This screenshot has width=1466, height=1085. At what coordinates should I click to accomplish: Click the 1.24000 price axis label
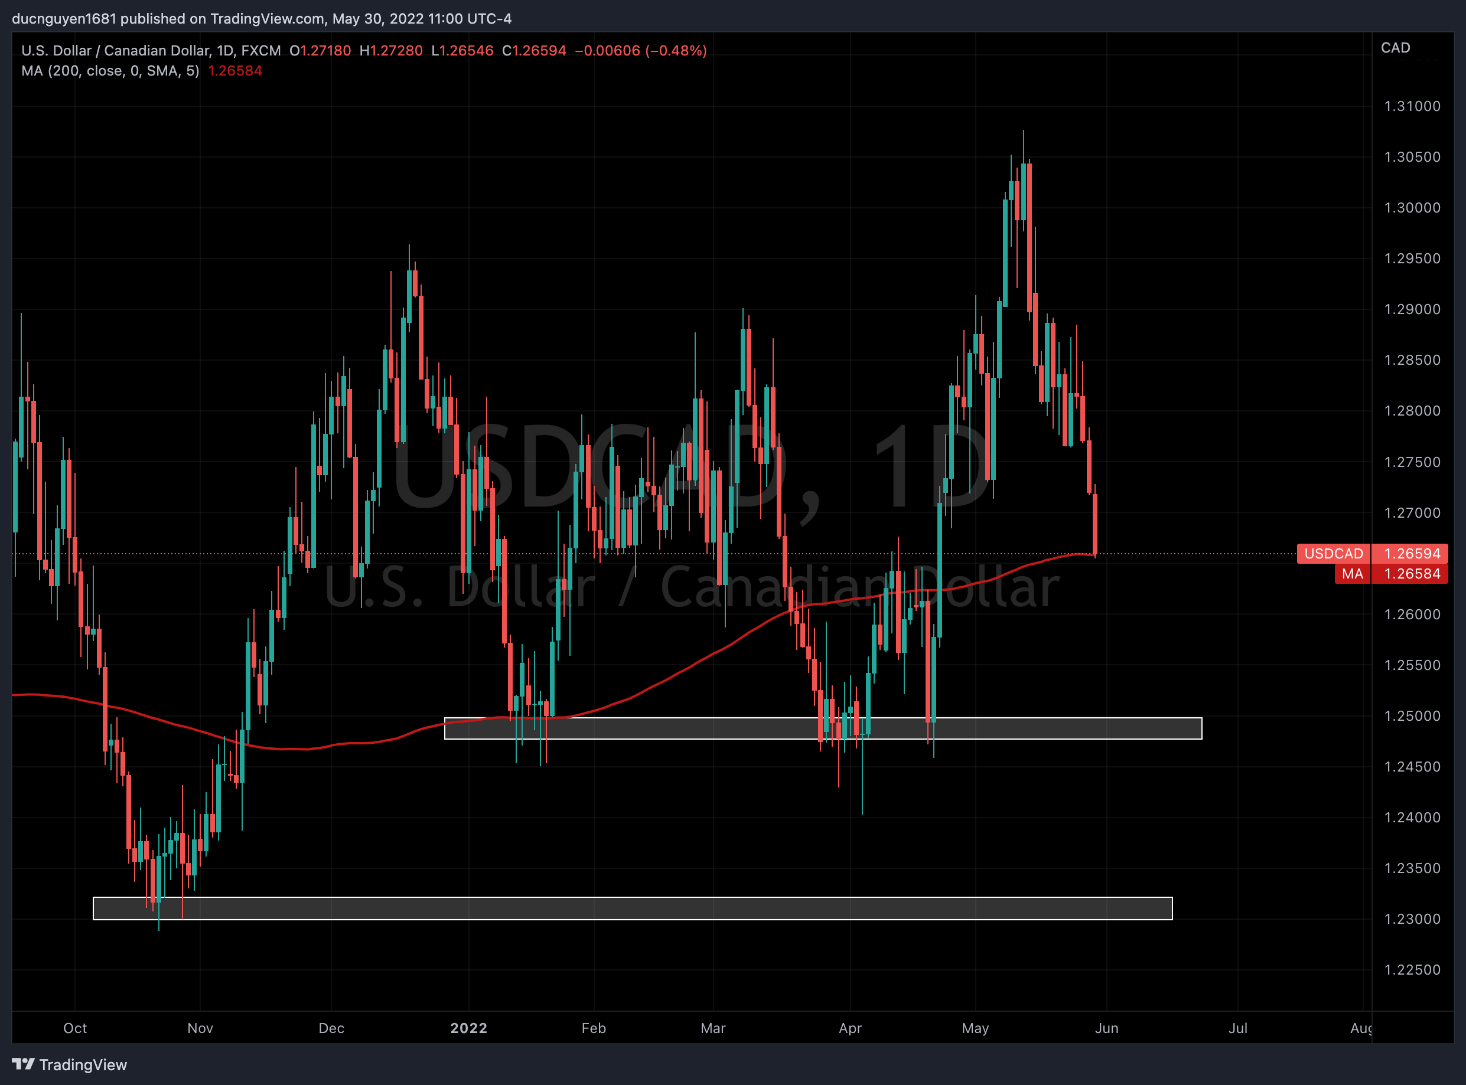1412,817
